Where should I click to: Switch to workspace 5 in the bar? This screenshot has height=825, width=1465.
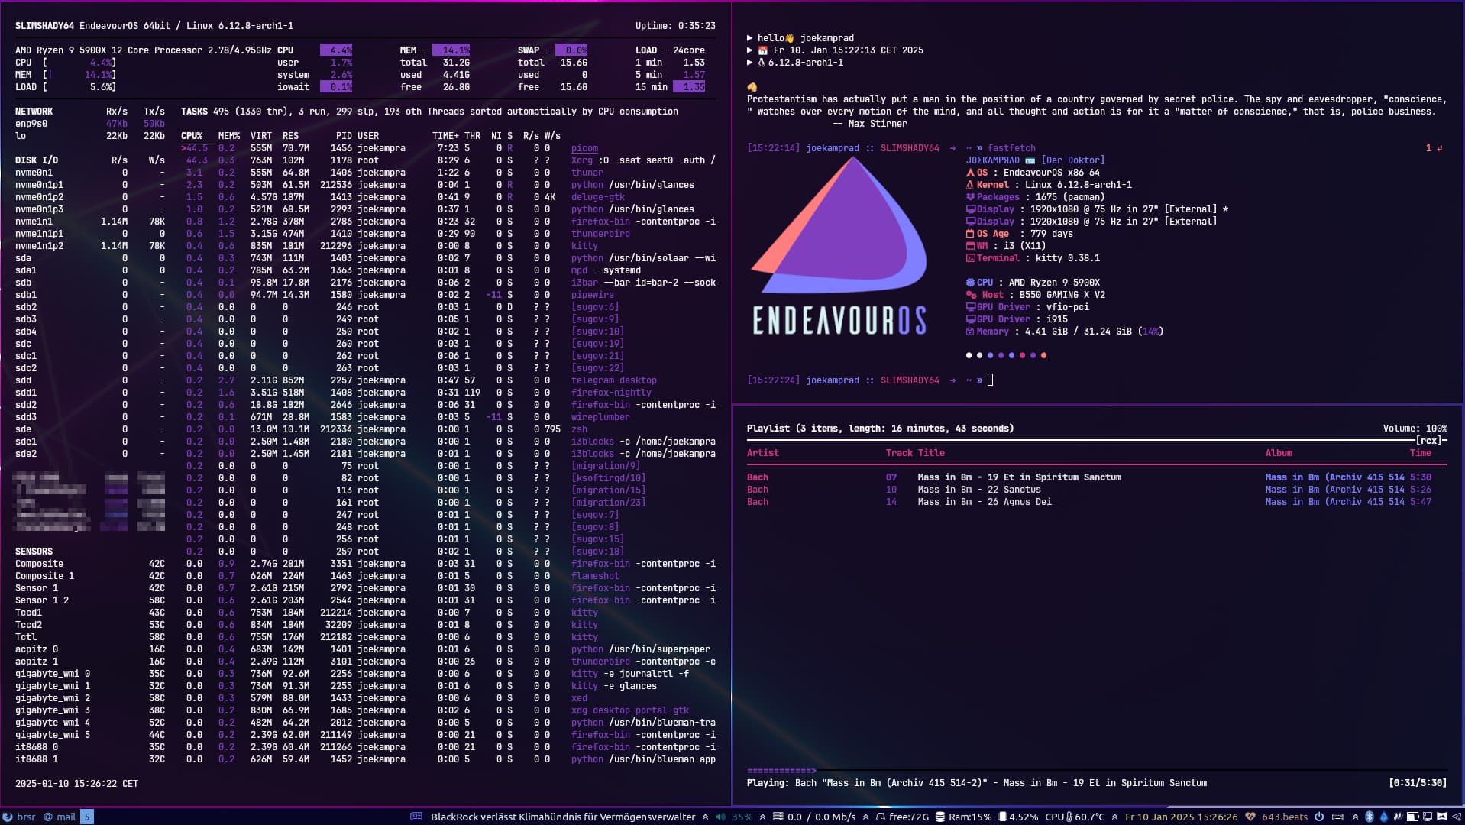point(87,817)
